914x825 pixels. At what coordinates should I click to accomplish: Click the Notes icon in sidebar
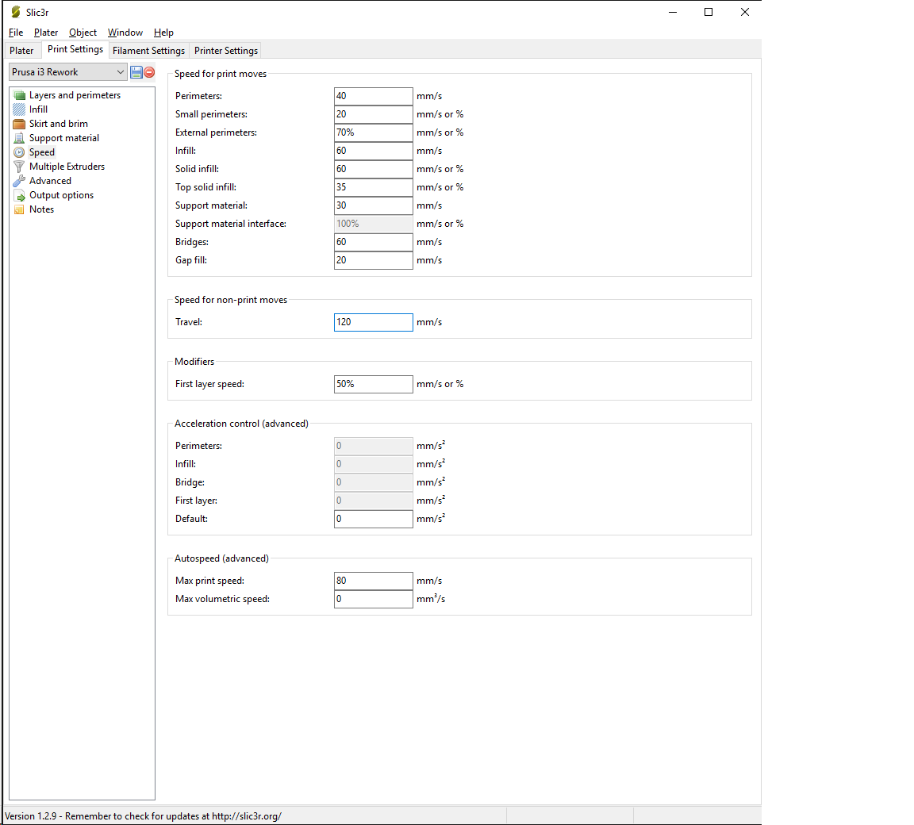pyautogui.click(x=19, y=209)
